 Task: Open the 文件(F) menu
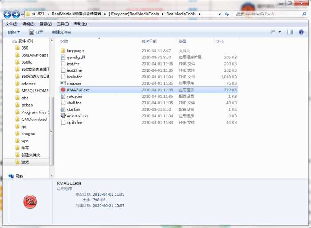coord(11,24)
